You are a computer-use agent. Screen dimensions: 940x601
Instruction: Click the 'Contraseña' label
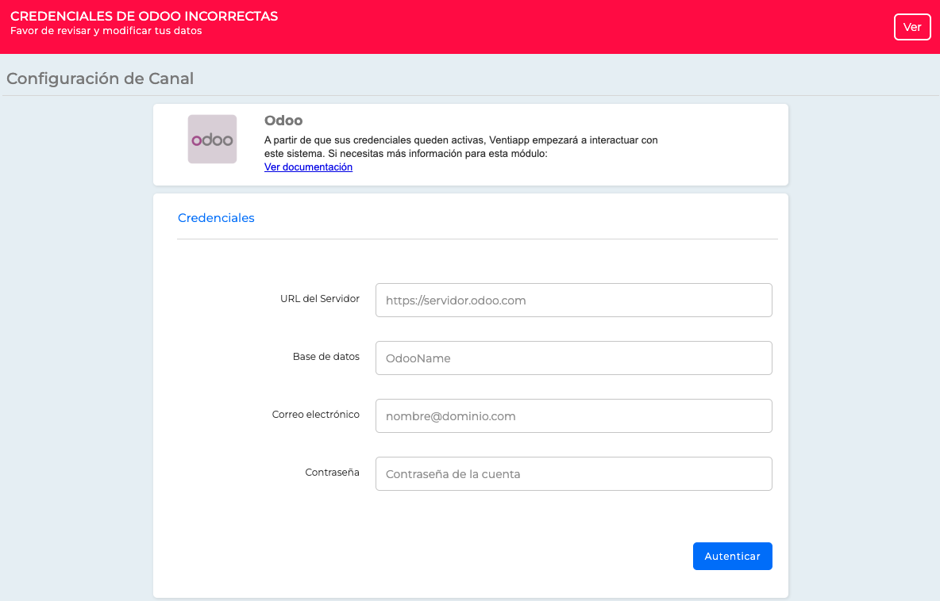click(332, 473)
